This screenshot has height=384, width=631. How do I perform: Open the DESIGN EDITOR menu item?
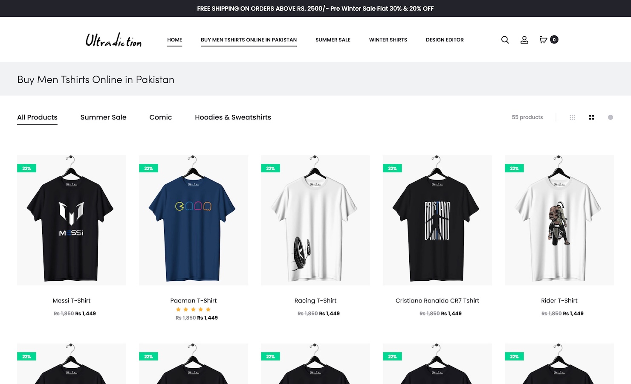(x=445, y=40)
